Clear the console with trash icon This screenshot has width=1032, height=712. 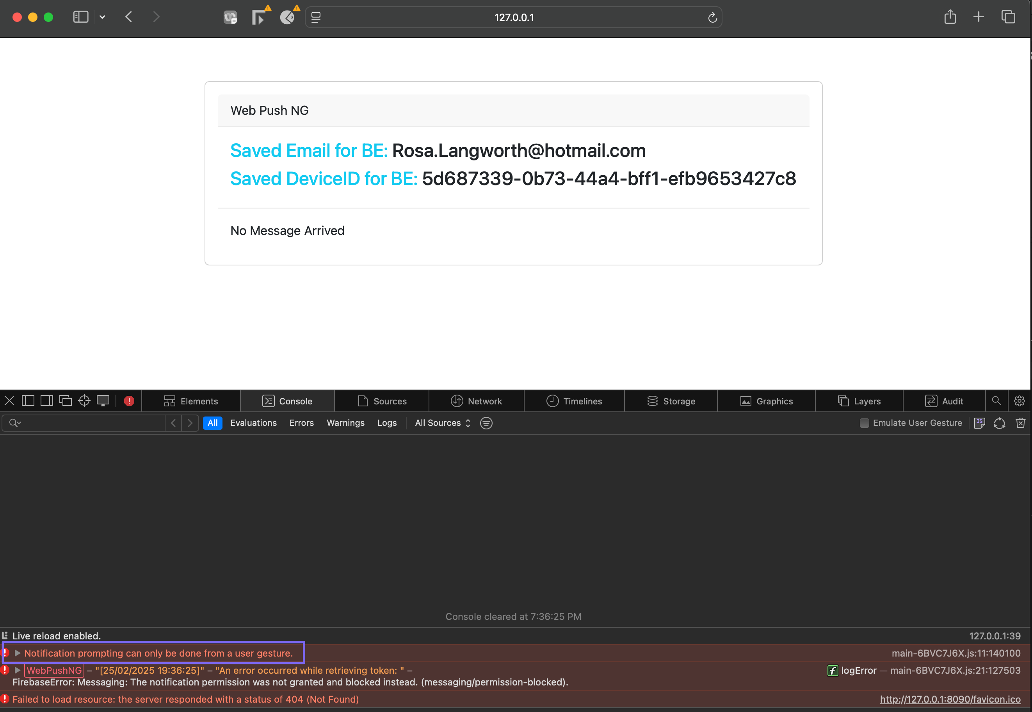pos(1020,423)
